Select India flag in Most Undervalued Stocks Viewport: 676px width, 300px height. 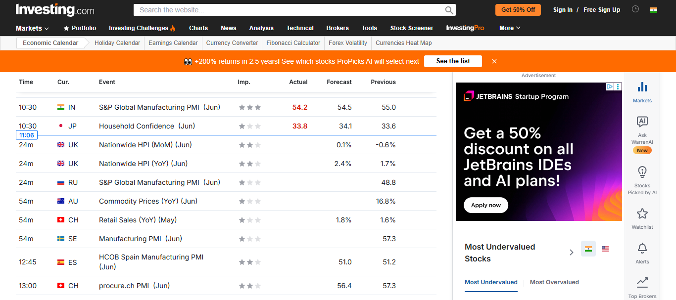click(x=588, y=249)
